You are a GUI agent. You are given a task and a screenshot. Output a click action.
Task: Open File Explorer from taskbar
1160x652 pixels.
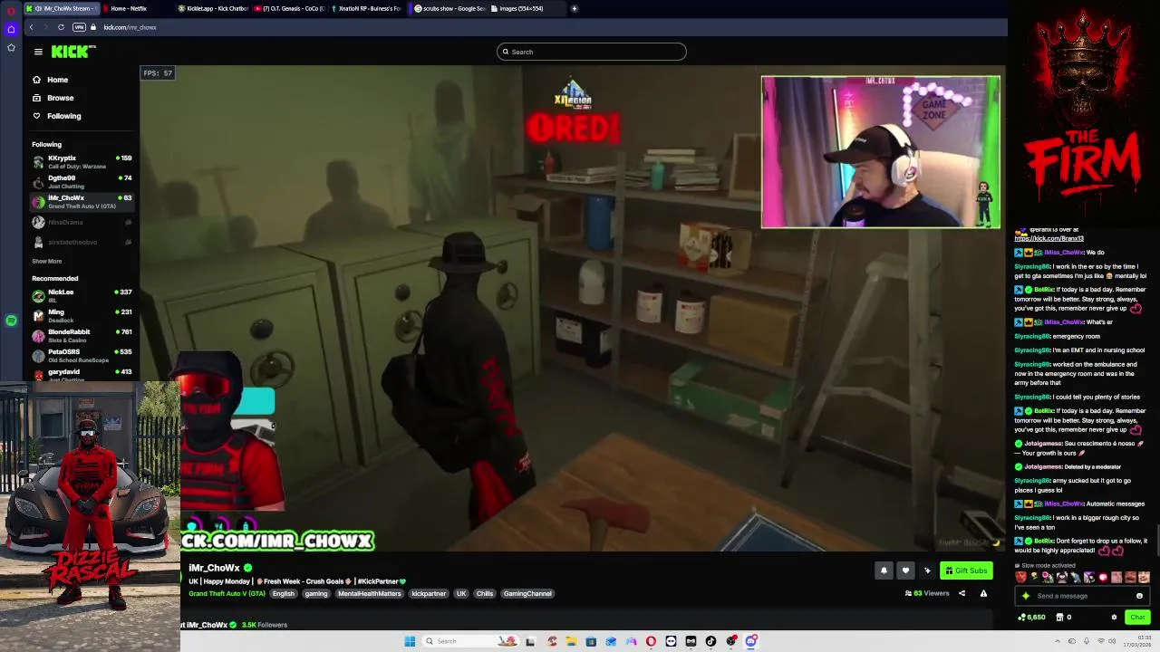coord(571,641)
